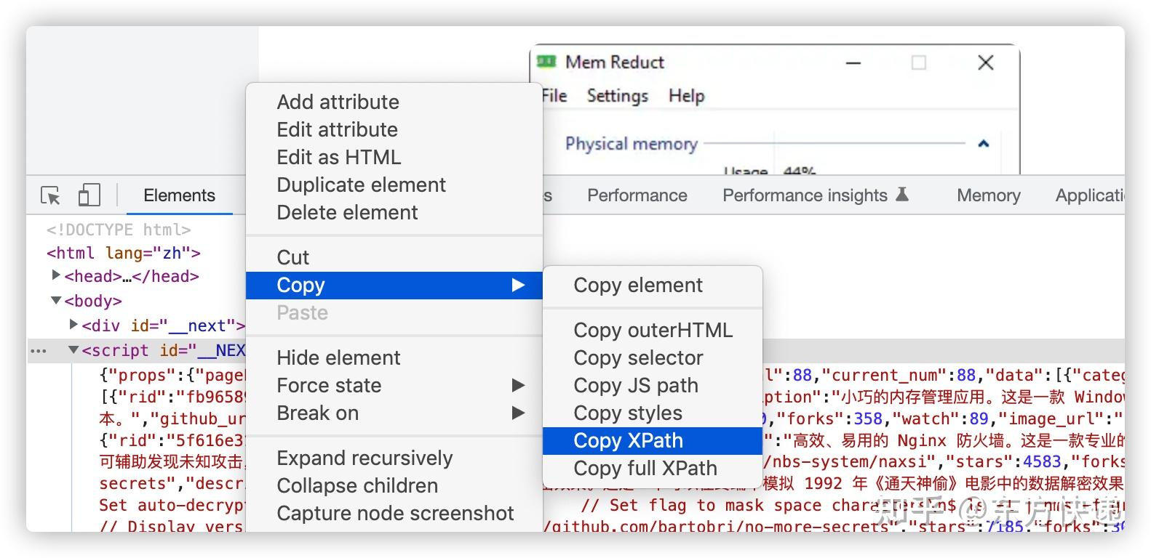Viewport: 1151px width, 558px height.
Task: Expand the head element node
Action: coord(56,276)
